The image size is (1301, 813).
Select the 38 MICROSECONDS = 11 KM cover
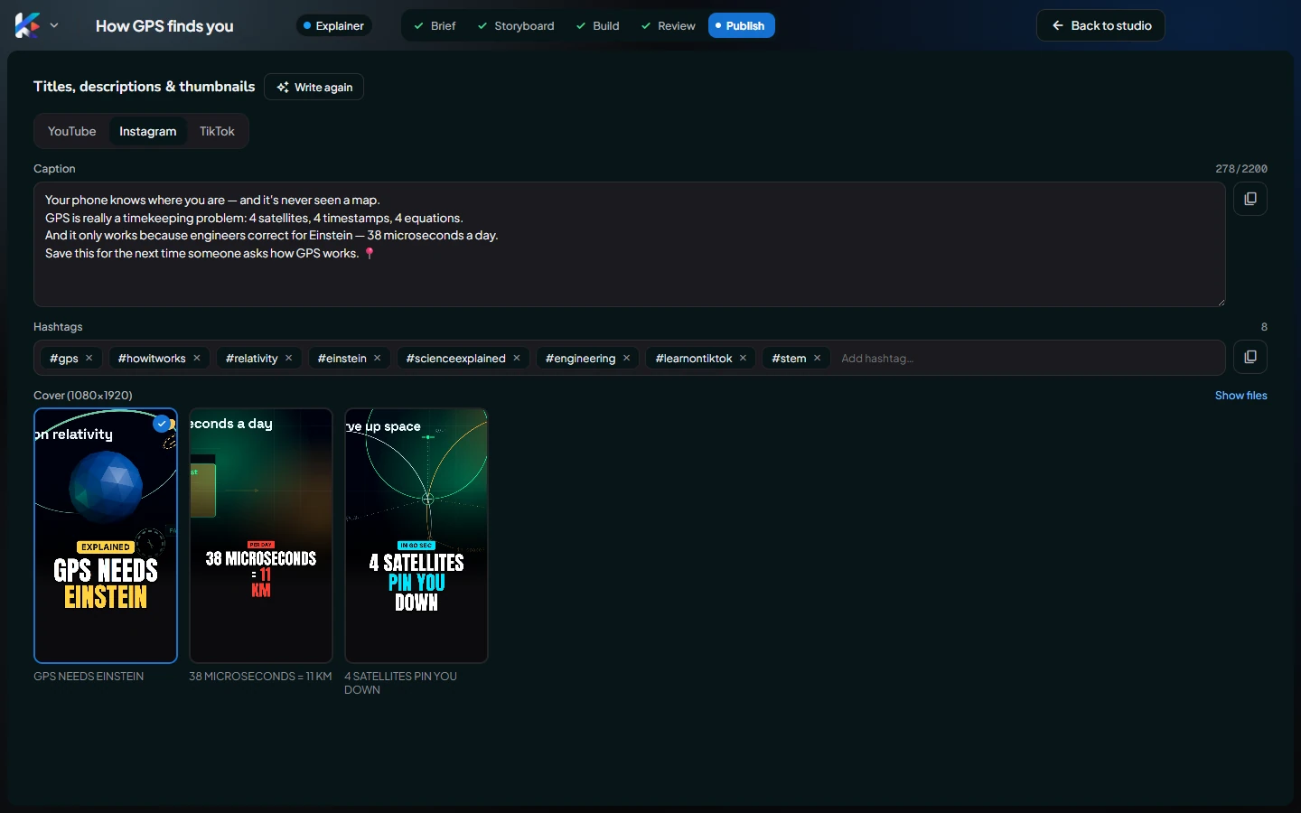pyautogui.click(x=261, y=536)
